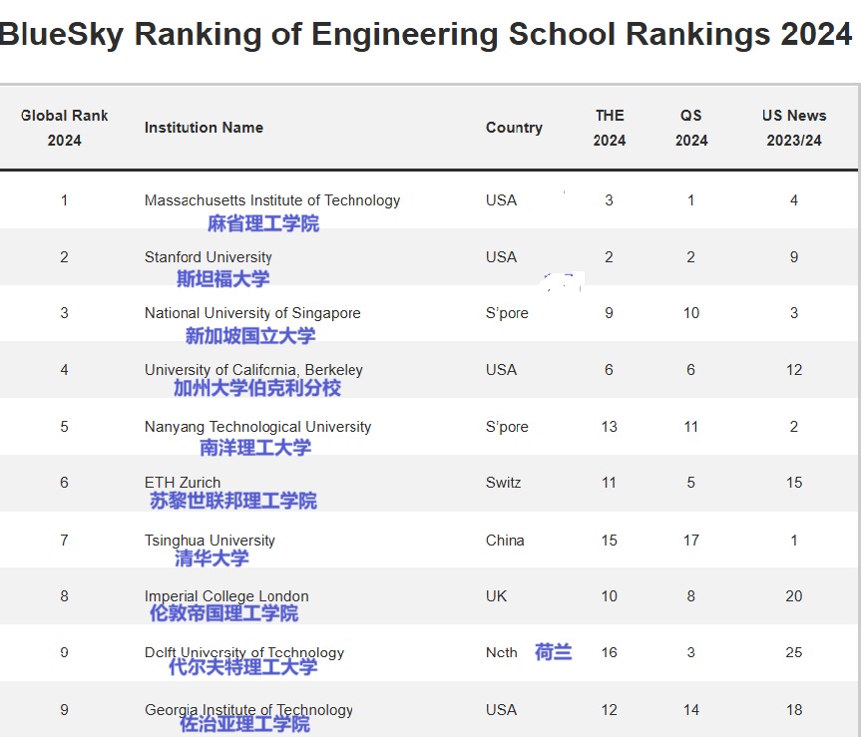Image resolution: width=866 pixels, height=737 pixels.
Task: Open Massachusetts Institute of Technology entry
Action: (x=271, y=200)
